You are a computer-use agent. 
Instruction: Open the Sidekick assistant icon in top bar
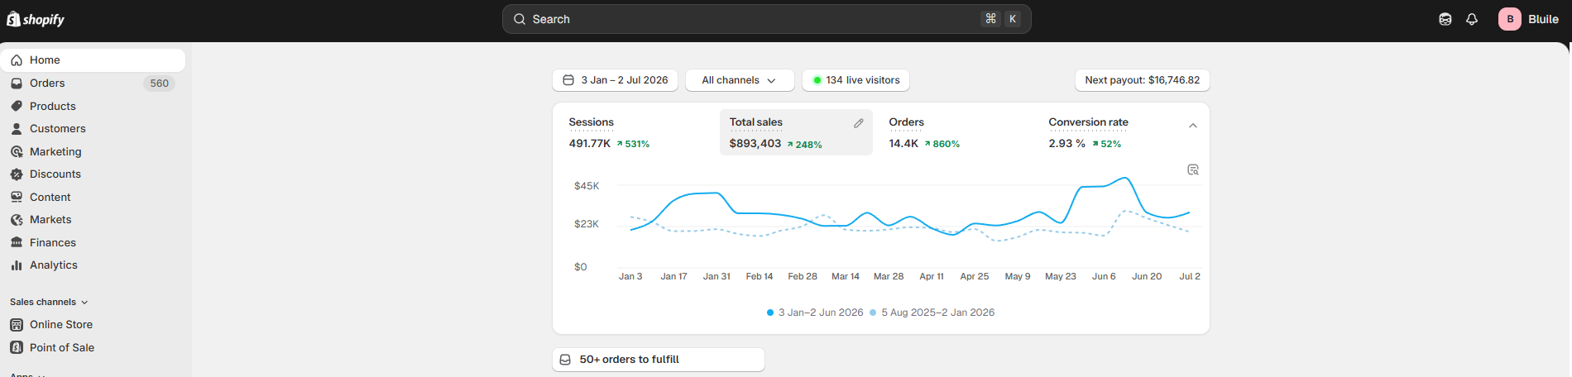tap(1445, 19)
